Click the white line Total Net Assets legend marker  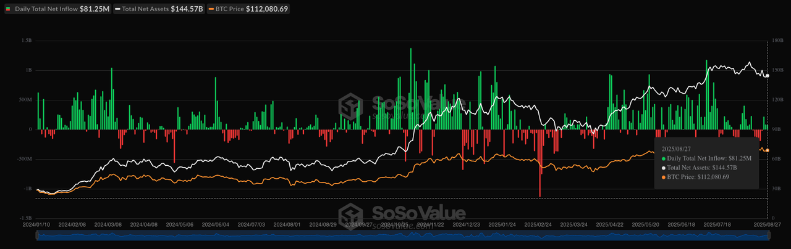click(x=119, y=9)
